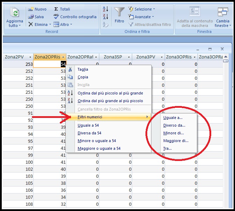Filter by Diversa da 54

click(108, 133)
